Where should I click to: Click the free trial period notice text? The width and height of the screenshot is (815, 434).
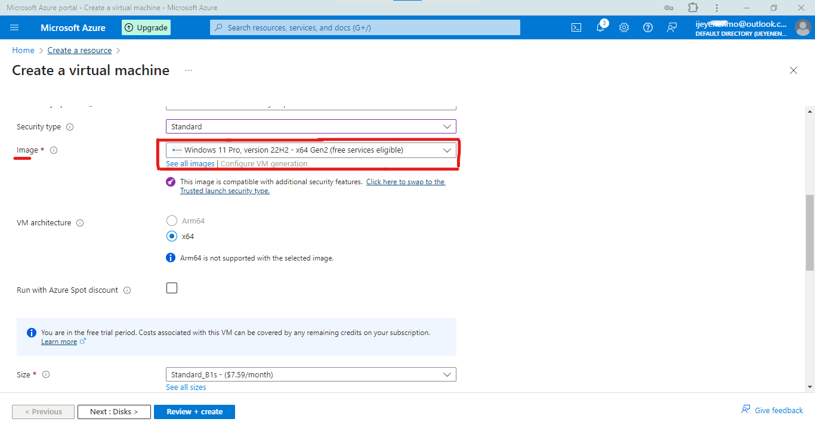236,333
